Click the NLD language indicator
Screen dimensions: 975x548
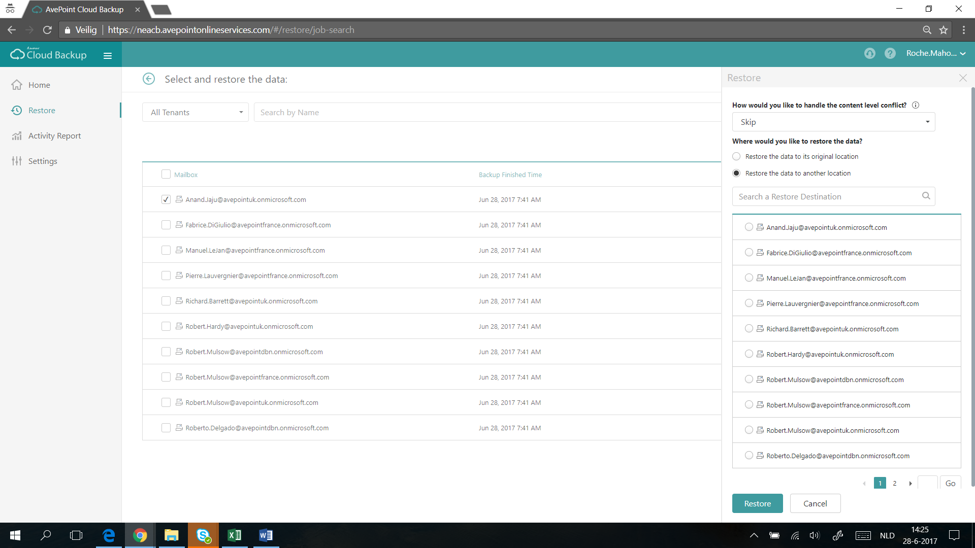887,535
